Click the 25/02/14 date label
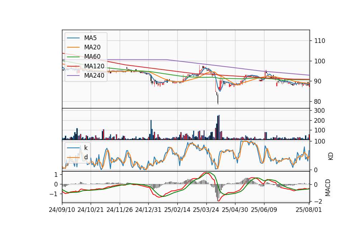The height and width of the screenshot is (247, 344). tap(177, 210)
